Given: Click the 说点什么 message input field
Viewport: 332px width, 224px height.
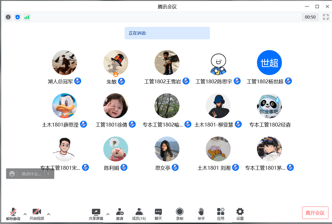Looking at the screenshot, I should point(31,174).
